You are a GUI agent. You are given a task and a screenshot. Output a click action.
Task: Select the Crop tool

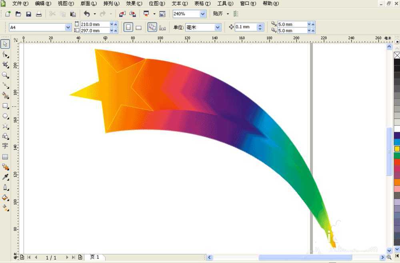coord(5,65)
